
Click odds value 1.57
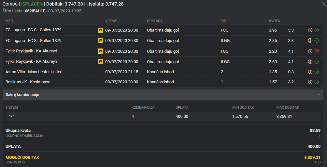click(273, 82)
